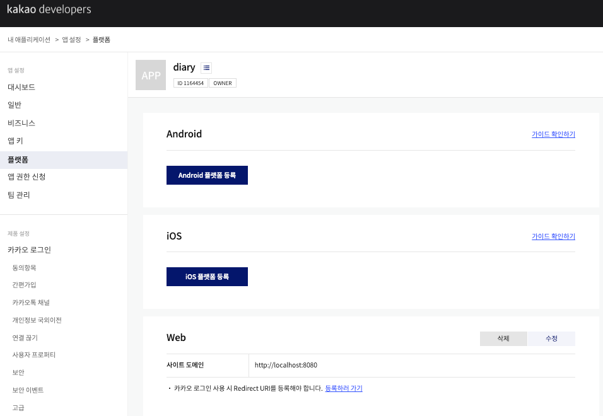Click the diary app name
The width and height of the screenshot is (603, 416).
184,67
